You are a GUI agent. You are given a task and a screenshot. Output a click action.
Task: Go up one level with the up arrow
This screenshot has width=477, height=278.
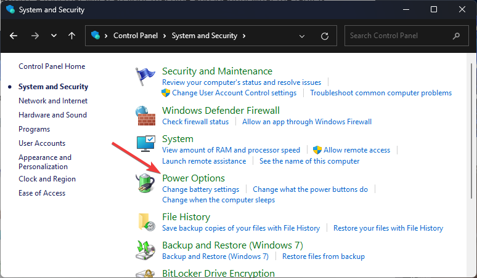coord(71,36)
